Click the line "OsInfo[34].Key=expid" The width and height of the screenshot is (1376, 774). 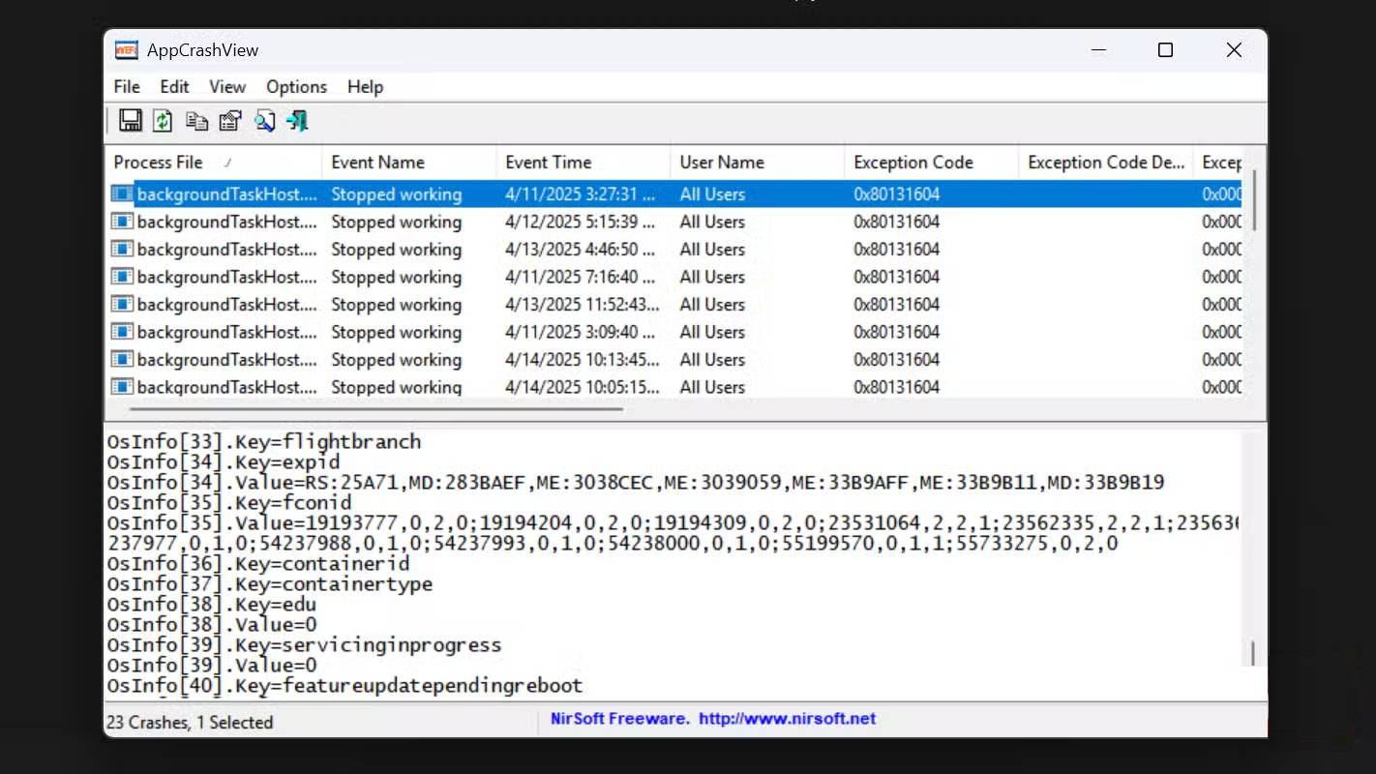pyautogui.click(x=224, y=462)
